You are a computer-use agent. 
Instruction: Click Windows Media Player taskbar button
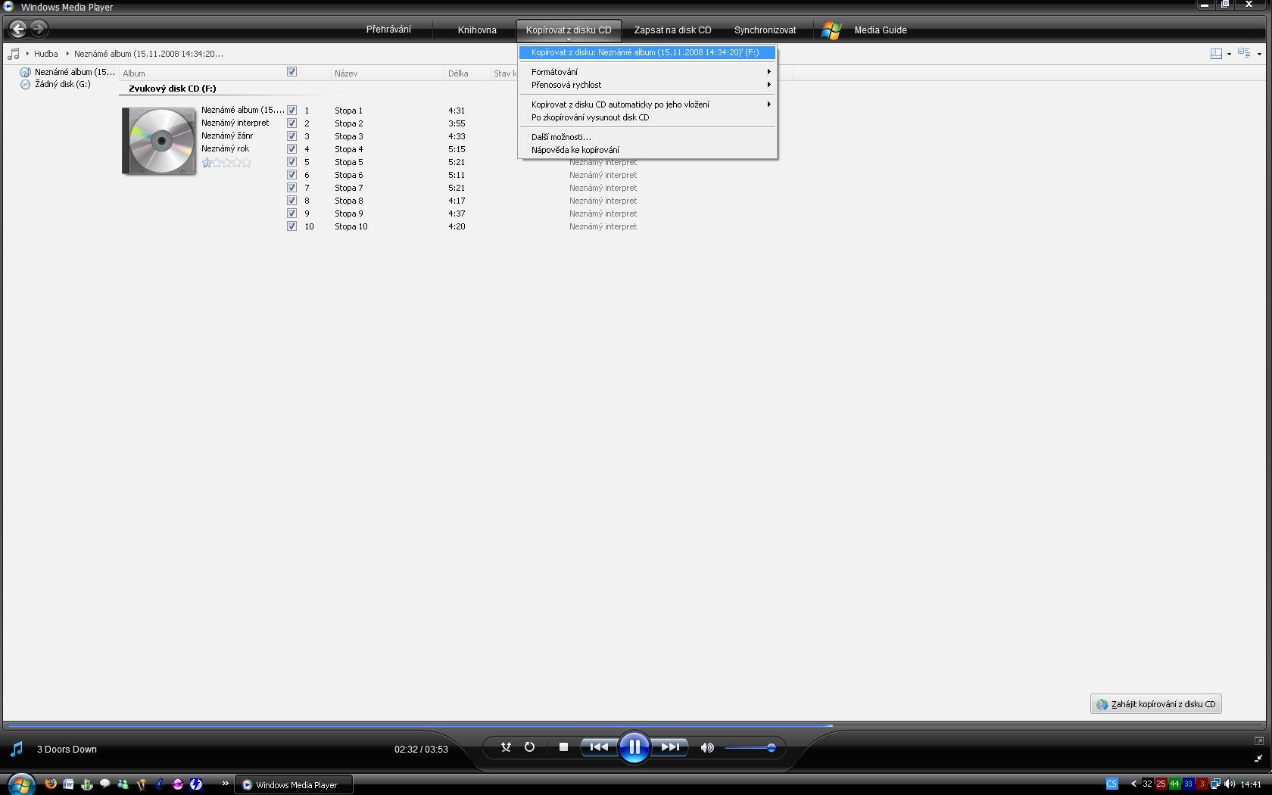[x=295, y=784]
